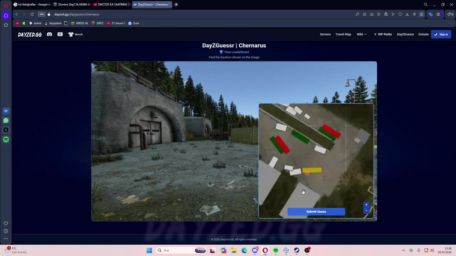
Task: Open the View Leaderboard link
Action: pos(234,52)
